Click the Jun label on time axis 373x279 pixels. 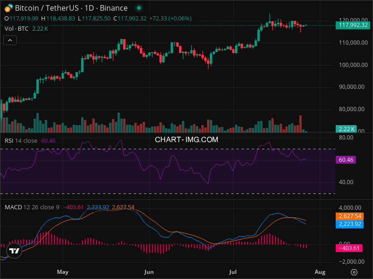pos(149,272)
